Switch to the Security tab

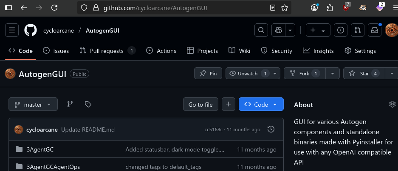(277, 51)
